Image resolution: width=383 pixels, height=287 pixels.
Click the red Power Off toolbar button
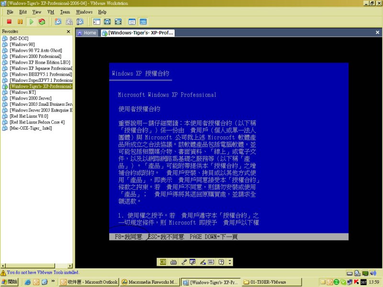coord(9,22)
